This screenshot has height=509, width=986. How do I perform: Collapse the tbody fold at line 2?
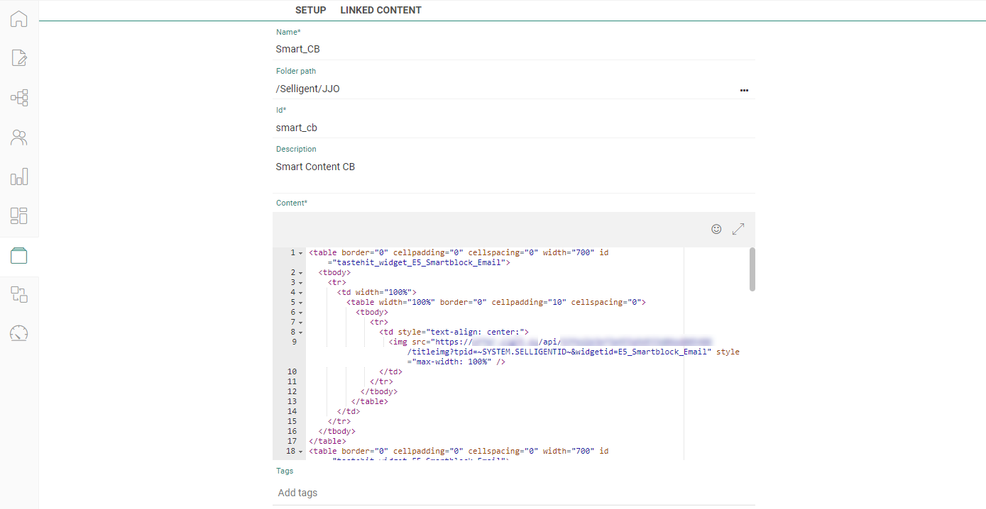[301, 273]
